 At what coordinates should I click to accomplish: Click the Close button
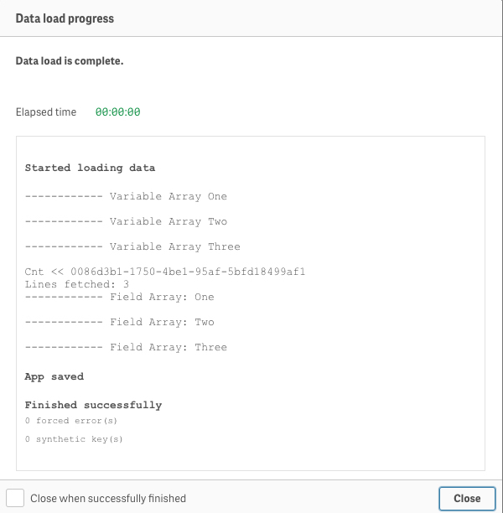pyautogui.click(x=467, y=498)
